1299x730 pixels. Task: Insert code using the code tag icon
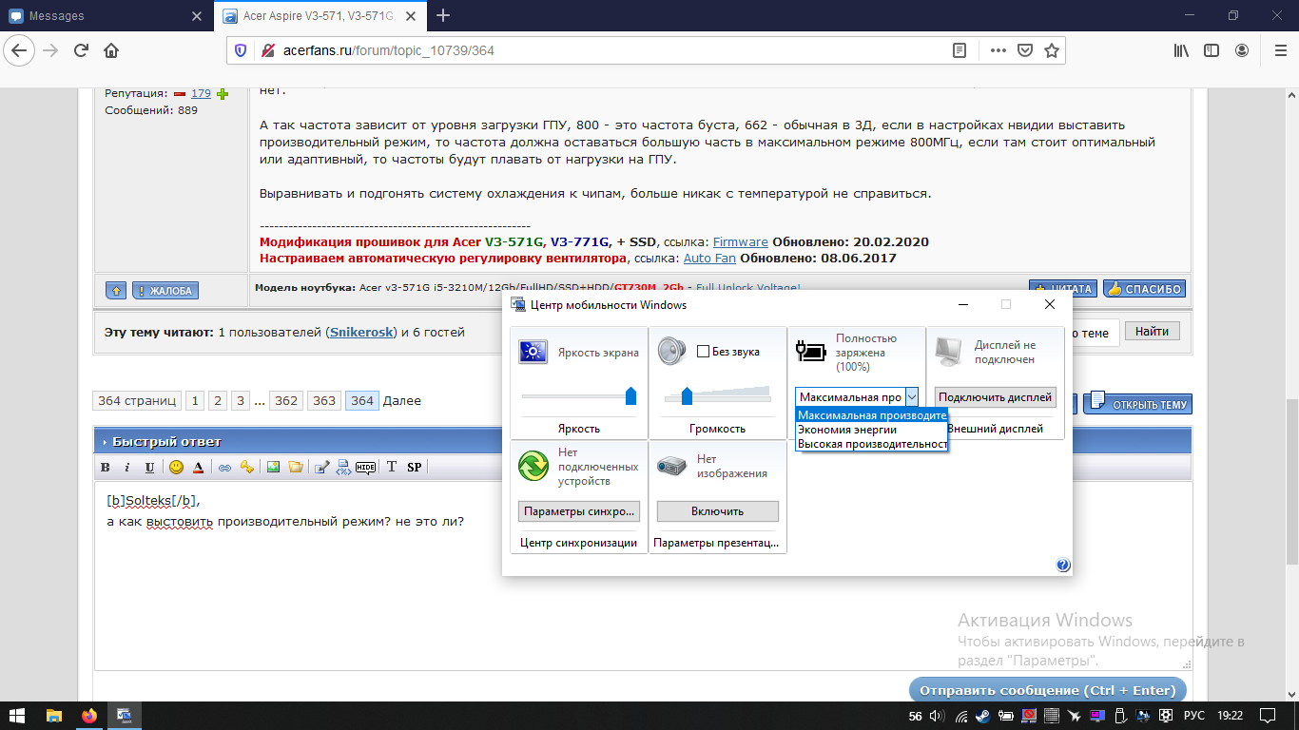[343, 467]
